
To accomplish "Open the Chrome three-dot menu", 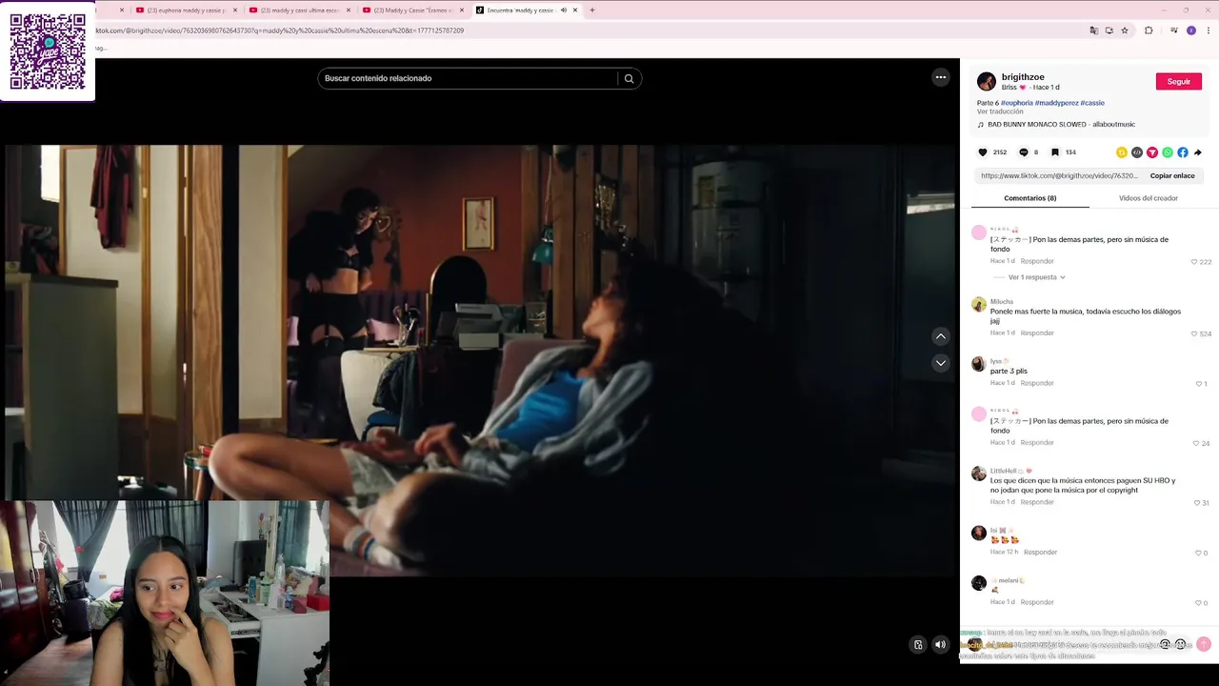I will pyautogui.click(x=1209, y=30).
